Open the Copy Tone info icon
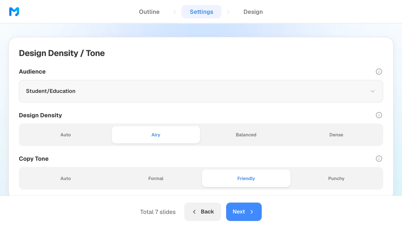This screenshot has width=402, height=226. [379, 158]
